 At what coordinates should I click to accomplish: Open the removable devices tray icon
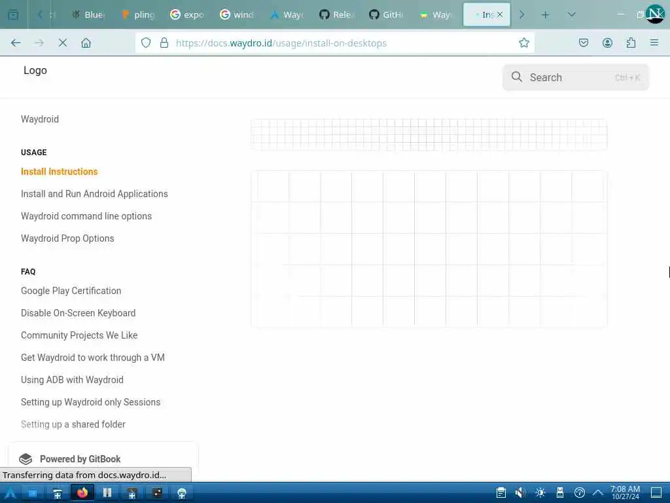pos(560,493)
